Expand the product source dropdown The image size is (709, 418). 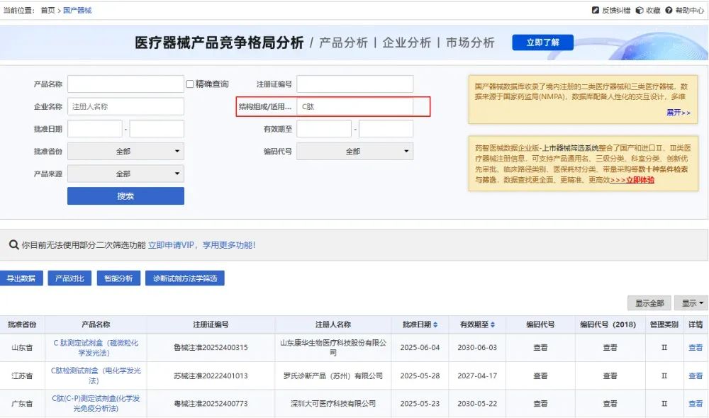(x=125, y=174)
